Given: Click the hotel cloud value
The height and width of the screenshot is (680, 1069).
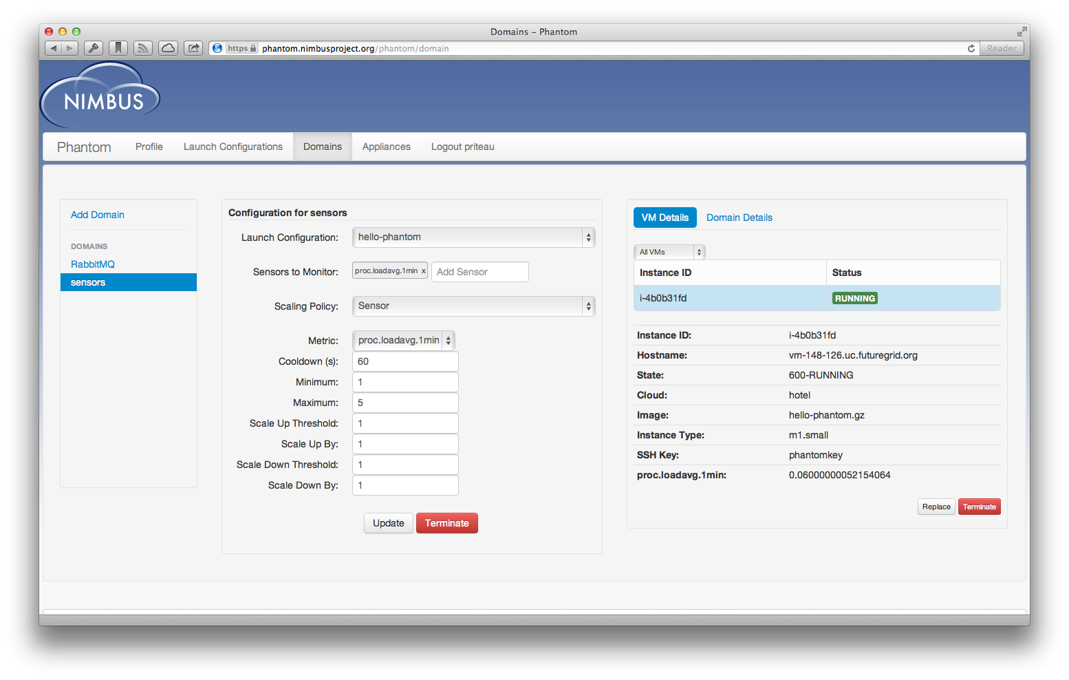Looking at the screenshot, I should tap(799, 395).
